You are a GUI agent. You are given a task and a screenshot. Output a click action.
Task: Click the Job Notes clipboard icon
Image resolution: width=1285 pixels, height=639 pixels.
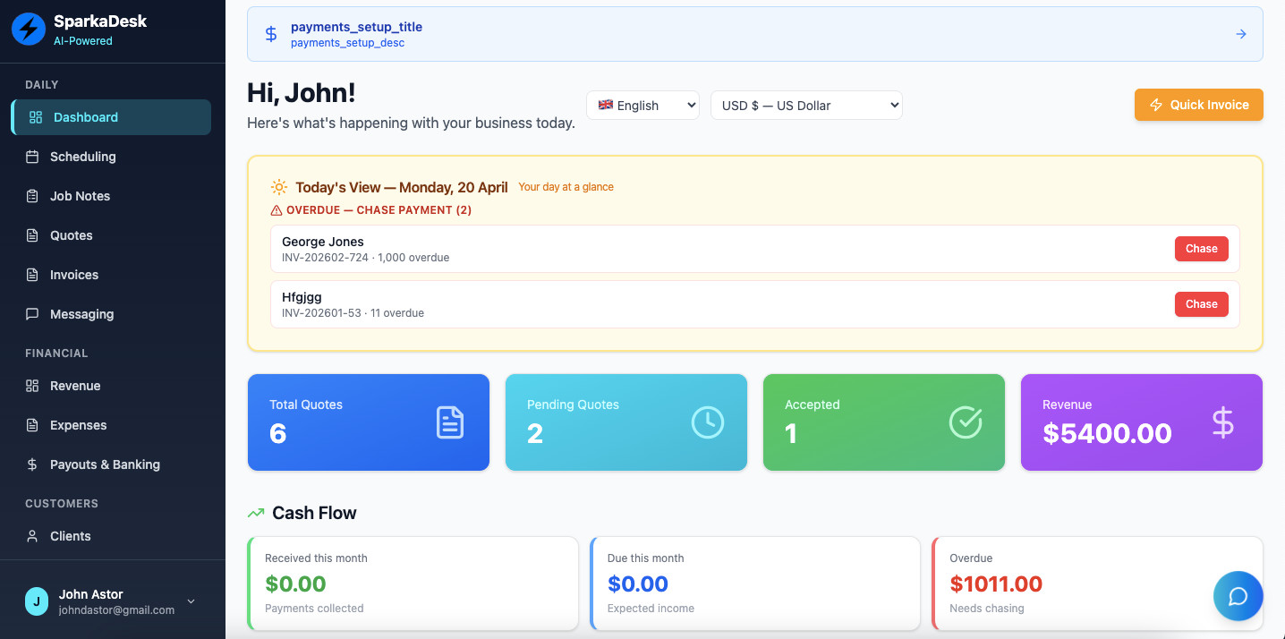click(x=32, y=196)
